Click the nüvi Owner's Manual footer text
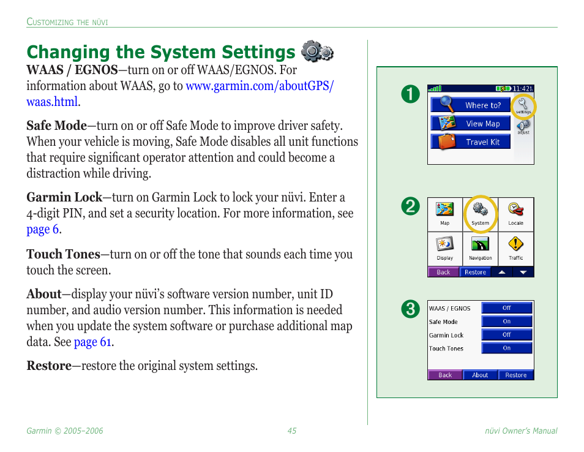The height and width of the screenshot is (452, 584). 521,431
